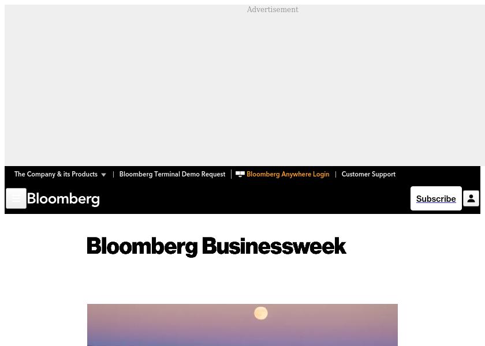Click the account profile icon
Viewport: 485px width, 346px height.
pos(471,198)
